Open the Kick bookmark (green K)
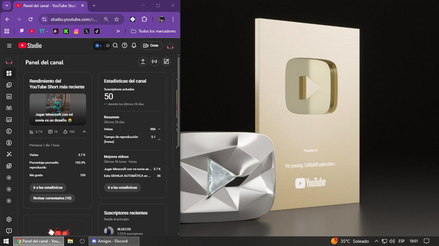 click(66, 31)
